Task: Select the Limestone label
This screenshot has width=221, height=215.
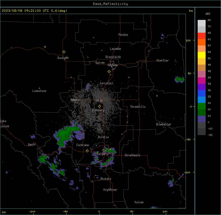Action: coord(39,91)
